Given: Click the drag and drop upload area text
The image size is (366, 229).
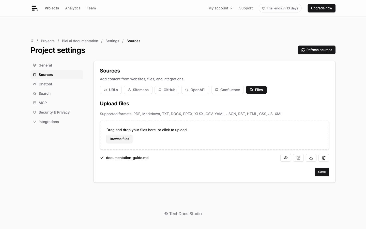Looking at the screenshot, I should coord(147,130).
